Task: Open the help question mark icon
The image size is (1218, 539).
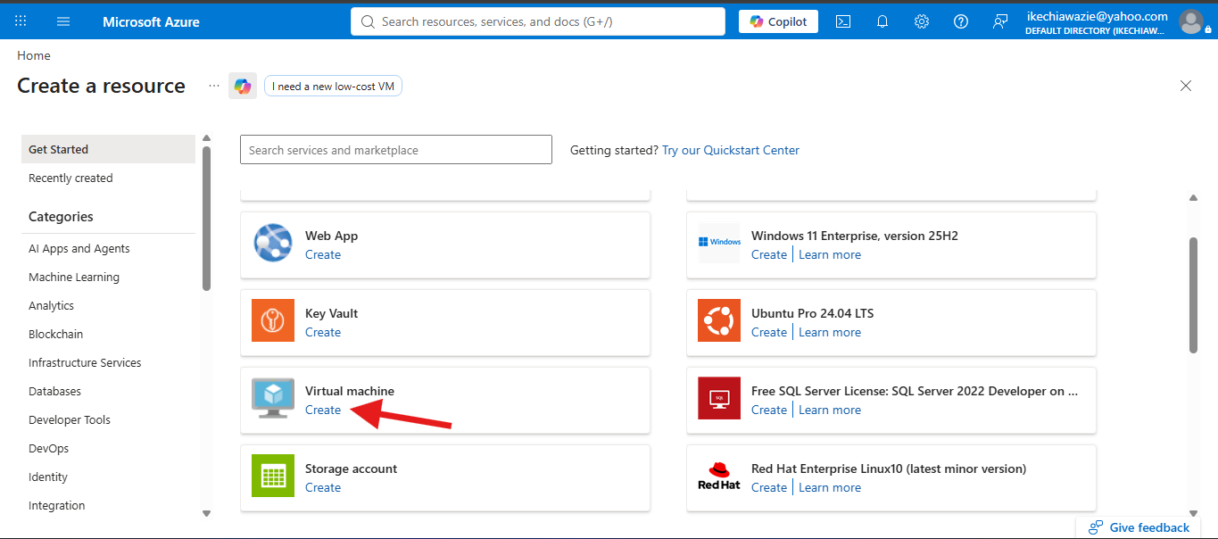Action: click(961, 21)
